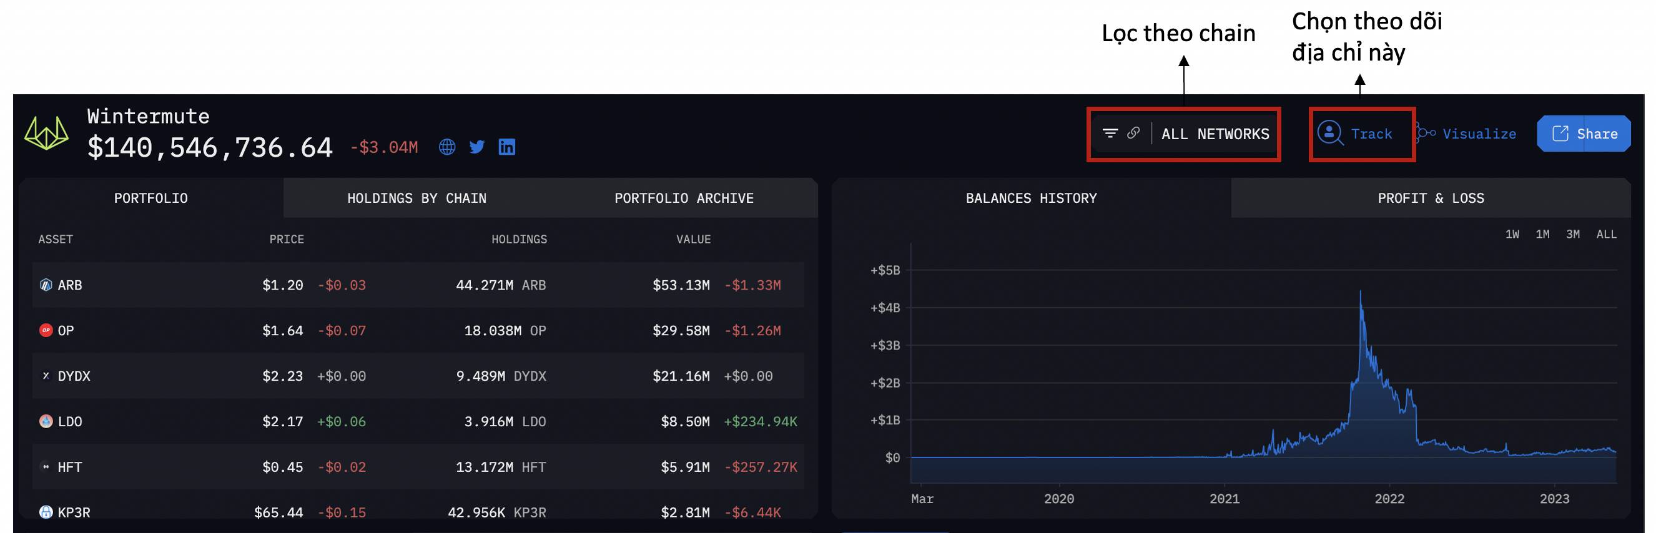The image size is (1656, 533).
Task: Click the 44.271M ARB holdings
Action: coord(501,285)
